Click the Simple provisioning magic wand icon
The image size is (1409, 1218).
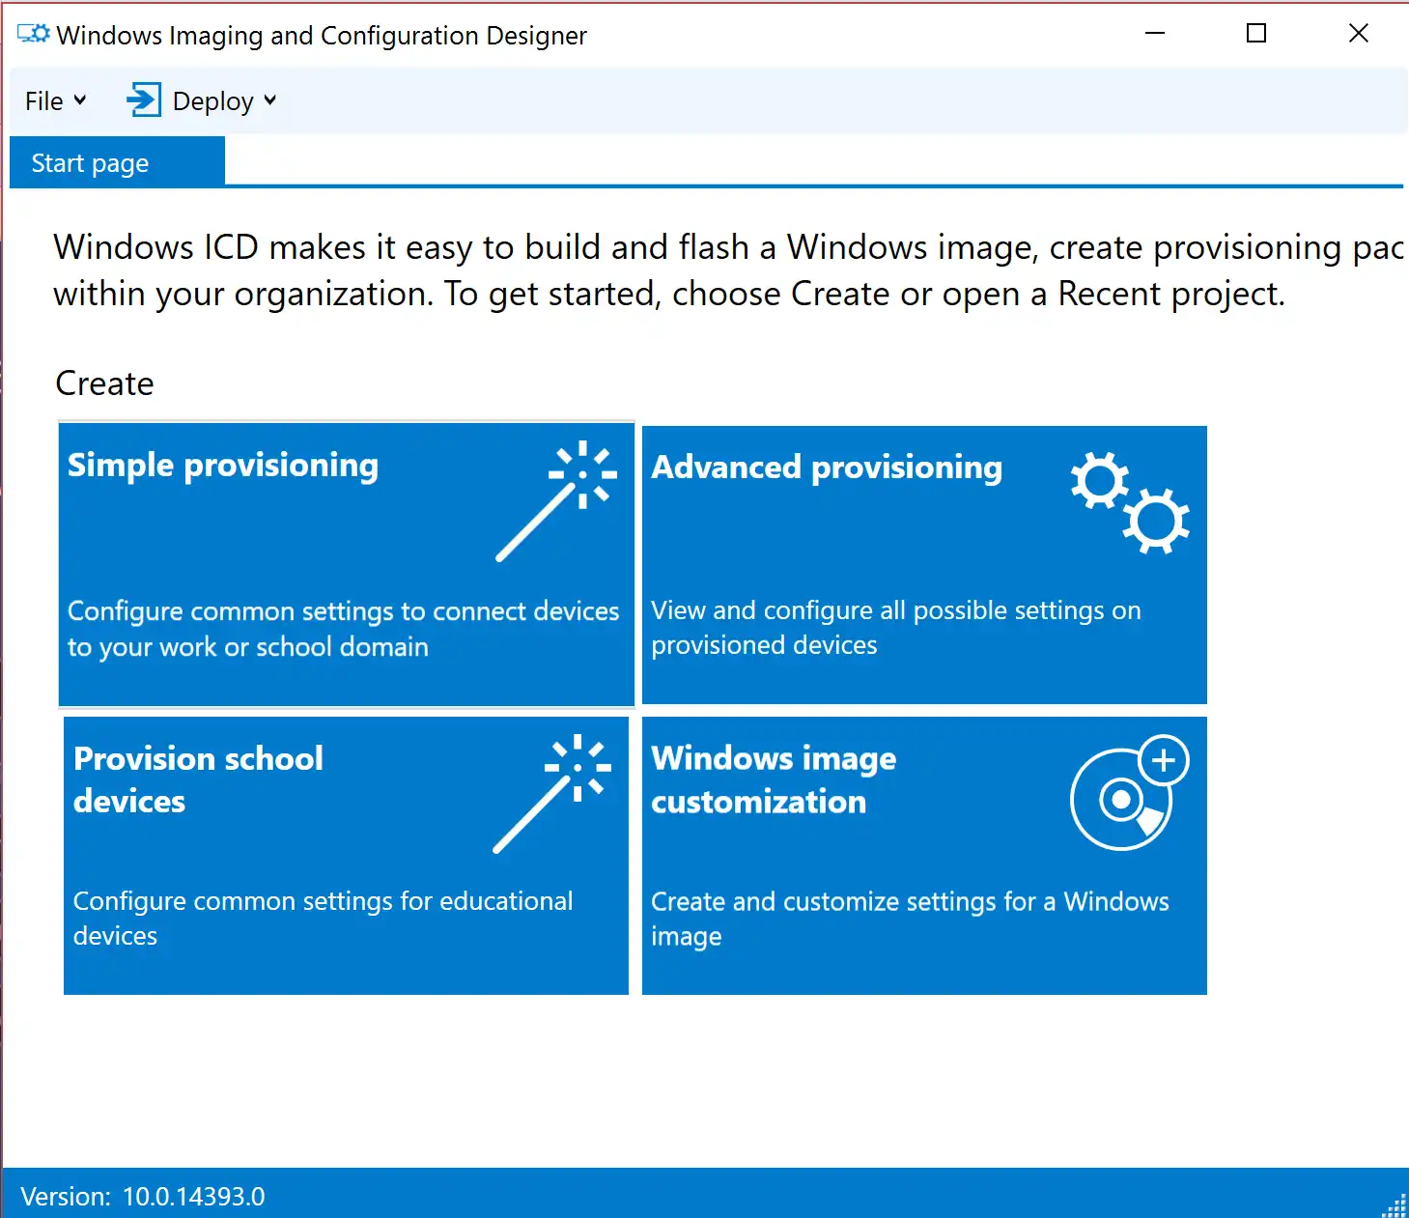[x=556, y=500]
